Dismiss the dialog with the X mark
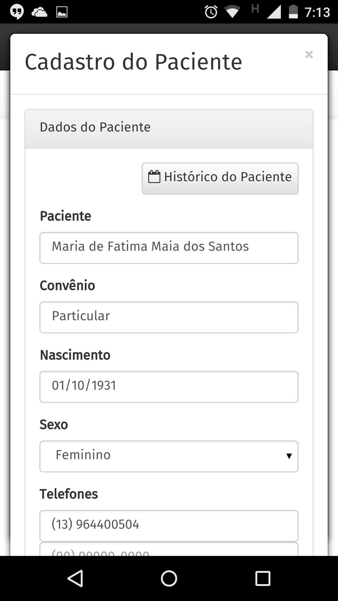Screen dimensions: 338x601 pyautogui.click(x=309, y=55)
